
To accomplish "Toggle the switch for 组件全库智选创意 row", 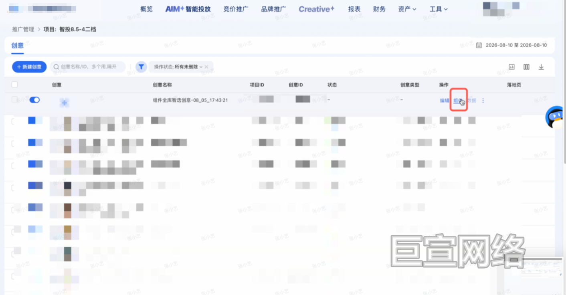I will coord(34,100).
